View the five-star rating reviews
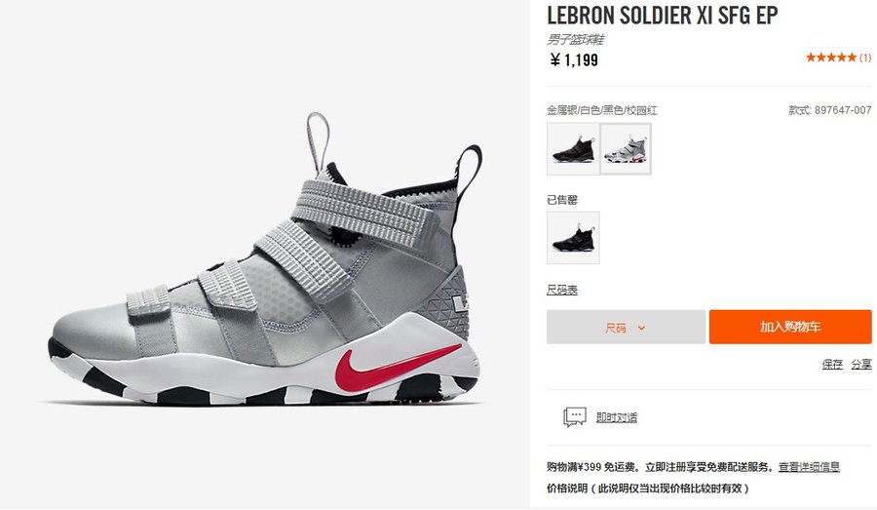Viewport: 877px width, 510px height. 831,58
